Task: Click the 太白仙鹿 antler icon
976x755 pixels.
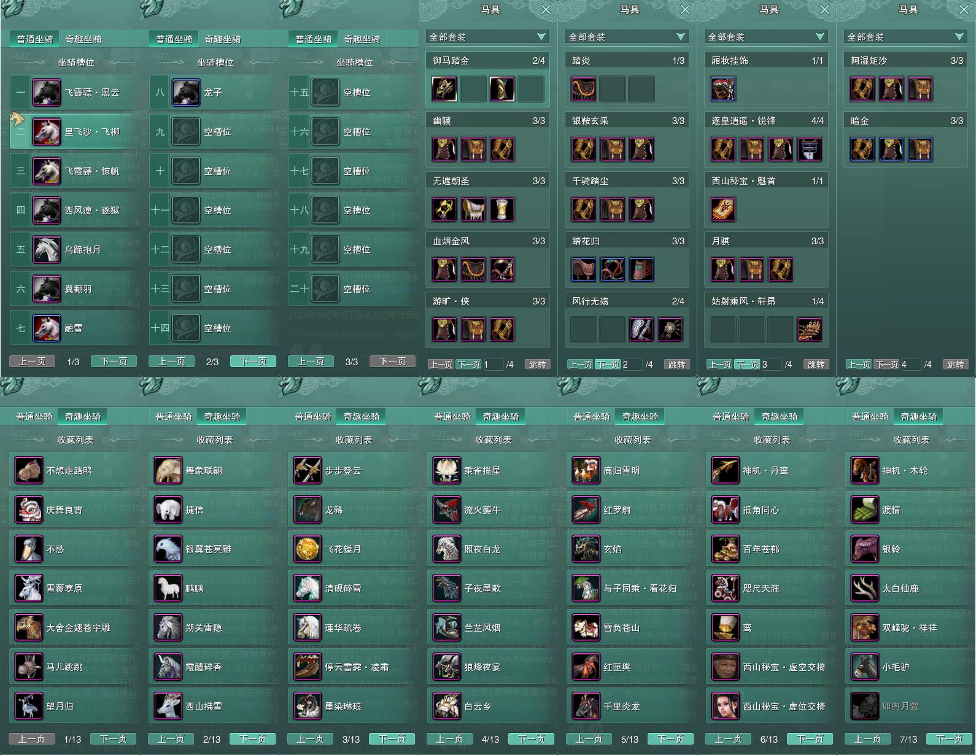Action: coord(865,588)
